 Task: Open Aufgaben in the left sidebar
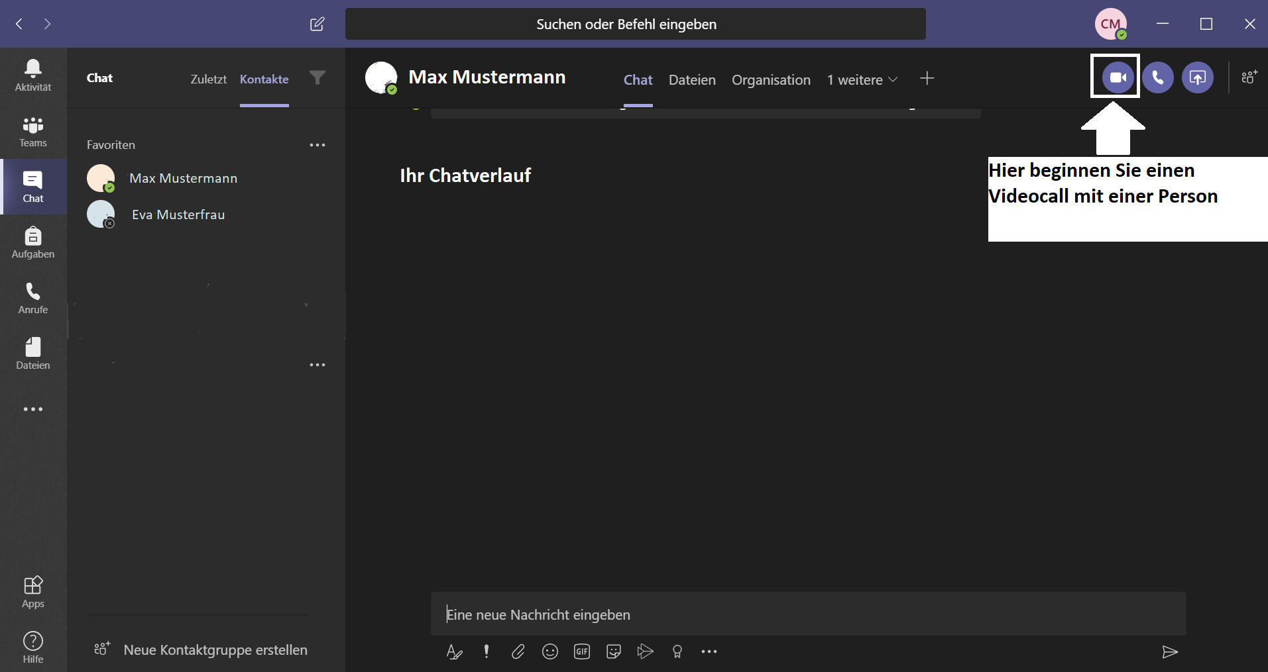pyautogui.click(x=33, y=242)
